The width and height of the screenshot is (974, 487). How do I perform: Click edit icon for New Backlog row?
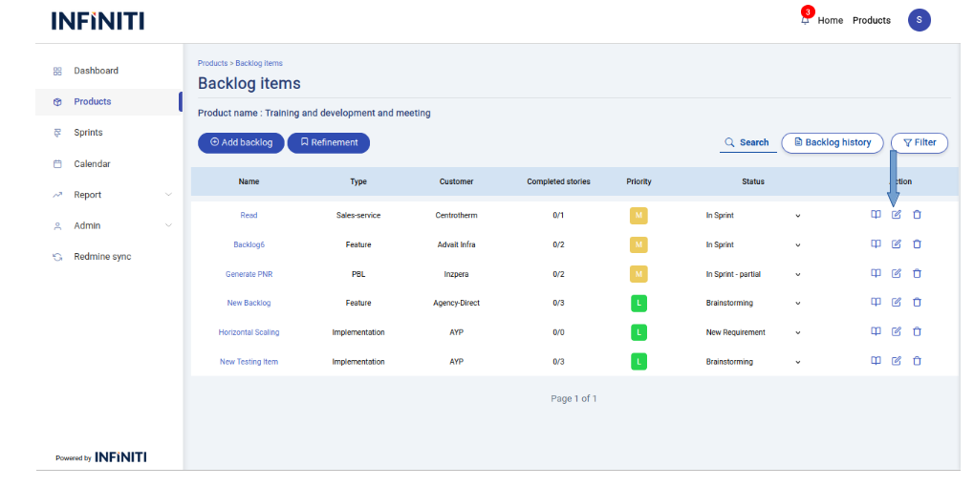pyautogui.click(x=896, y=303)
